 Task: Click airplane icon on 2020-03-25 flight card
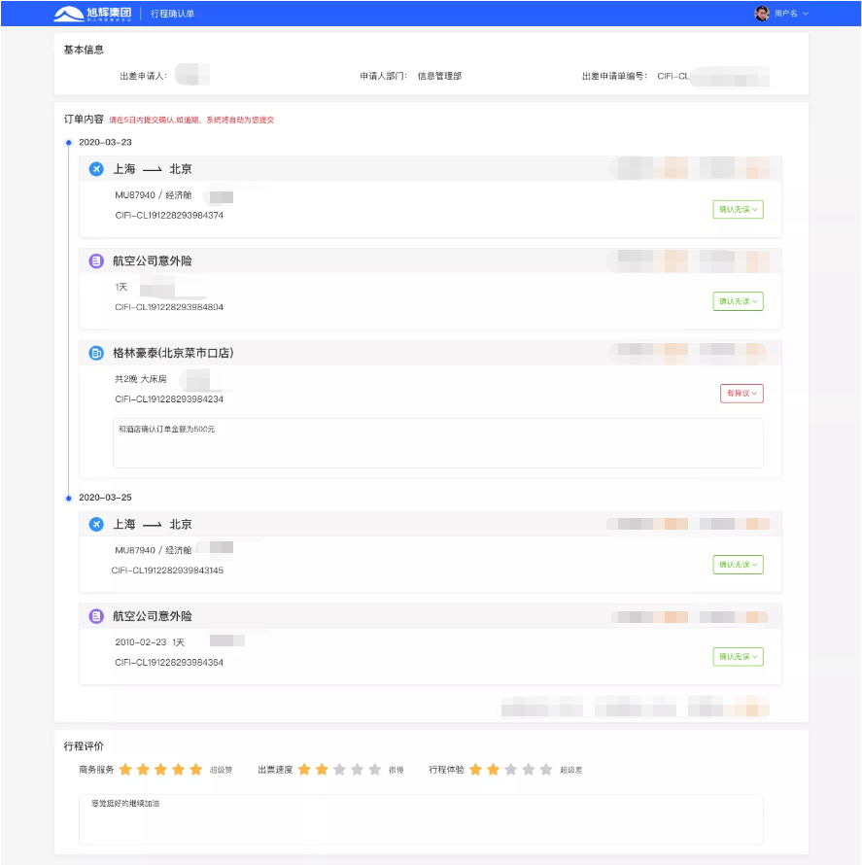point(96,525)
